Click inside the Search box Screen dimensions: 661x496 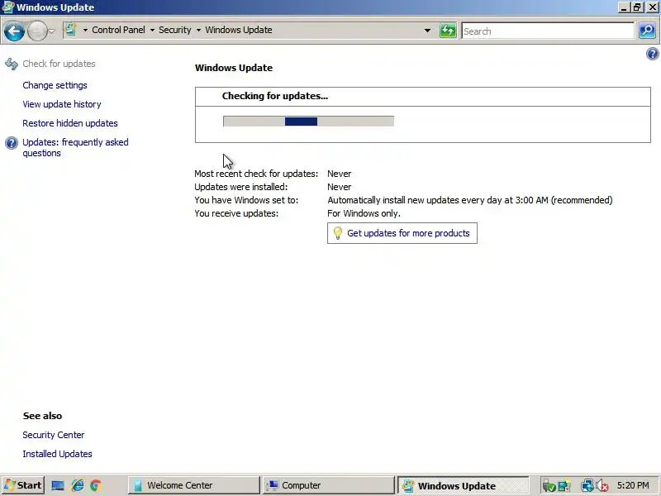tap(548, 31)
